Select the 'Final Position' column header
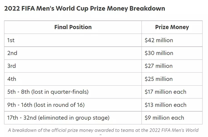Viewport: 208px width, 137px height. coord(73,27)
